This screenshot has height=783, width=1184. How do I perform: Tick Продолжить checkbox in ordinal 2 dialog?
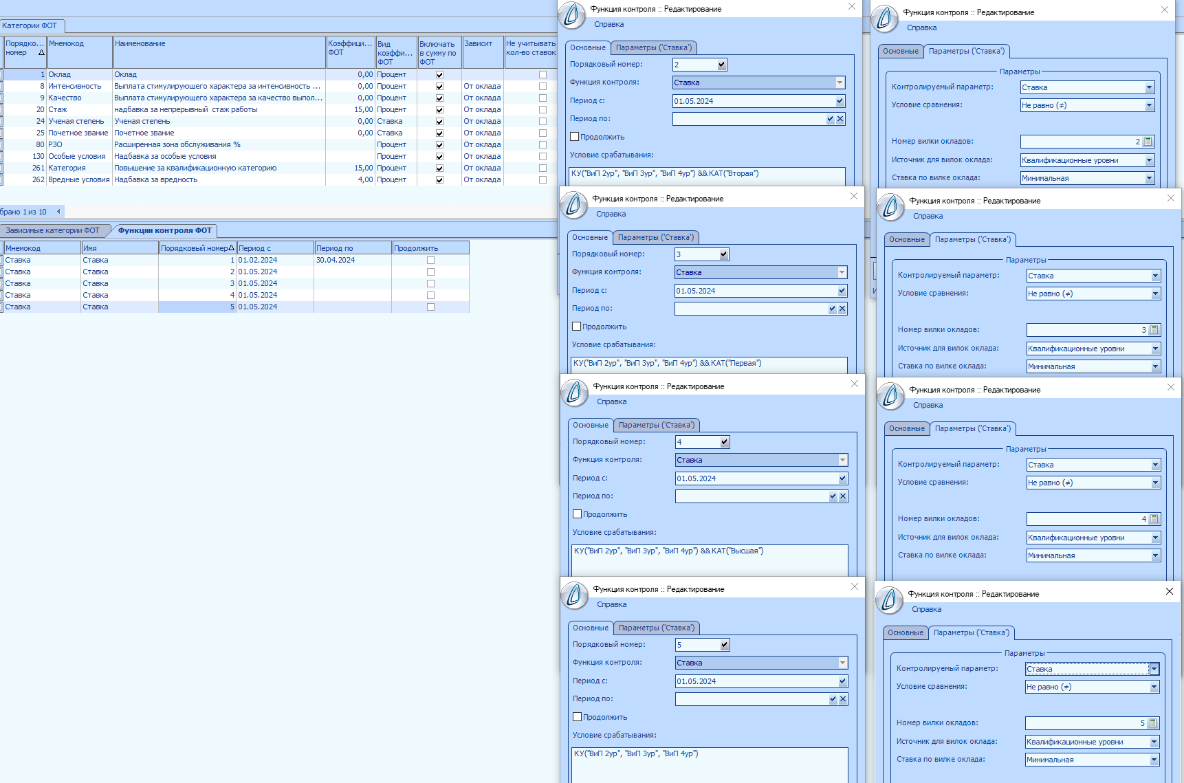click(x=575, y=137)
